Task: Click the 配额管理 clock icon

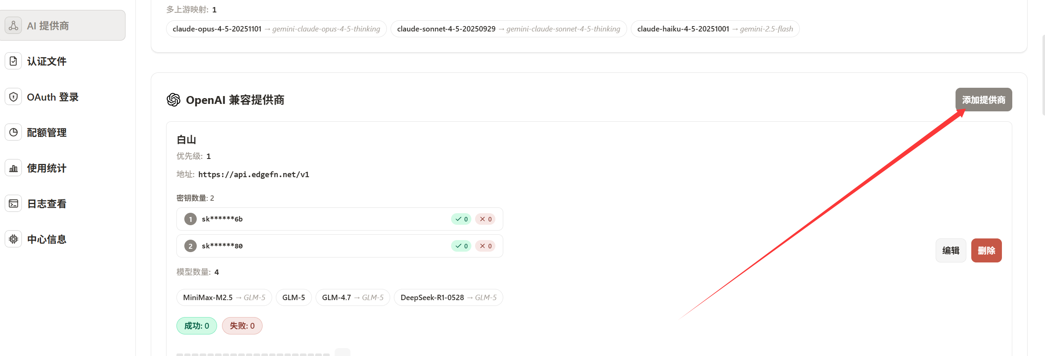Action: (x=13, y=132)
